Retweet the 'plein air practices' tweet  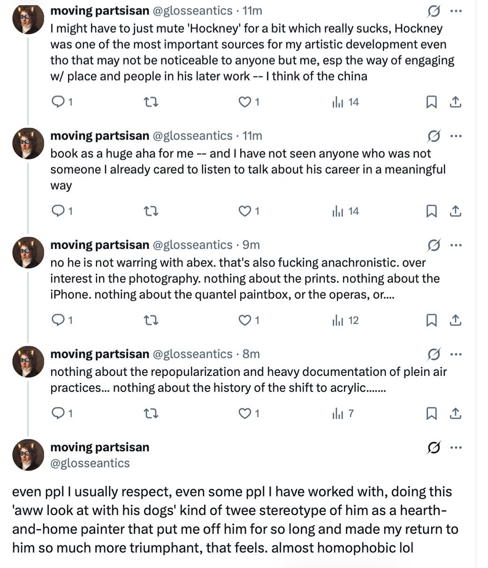pos(151,414)
